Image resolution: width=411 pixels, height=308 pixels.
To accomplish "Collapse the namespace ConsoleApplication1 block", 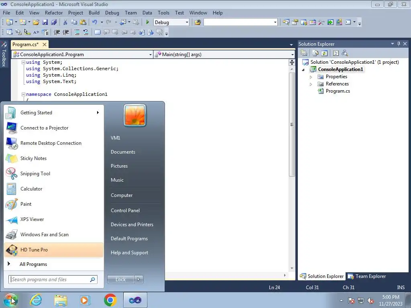I will pyautogui.click(x=23, y=94).
